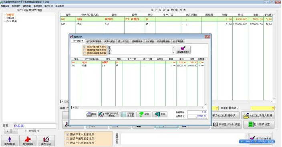Click the 生产厂家 column header in dialog table
The width and height of the screenshot is (282, 147).
tap(131, 59)
